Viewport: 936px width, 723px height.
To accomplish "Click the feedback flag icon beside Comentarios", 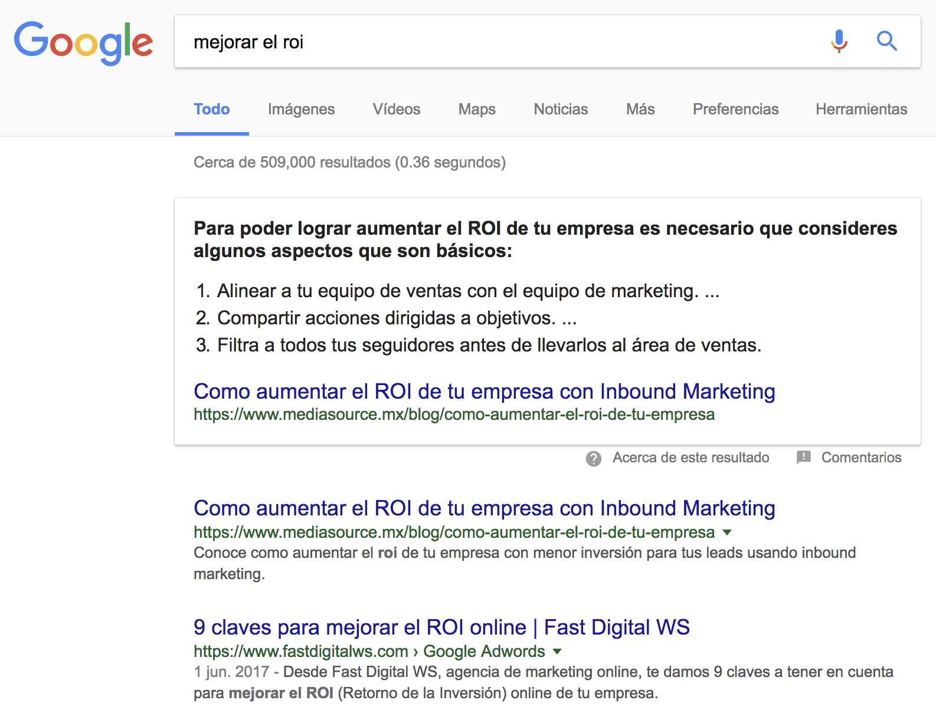I will (x=803, y=458).
